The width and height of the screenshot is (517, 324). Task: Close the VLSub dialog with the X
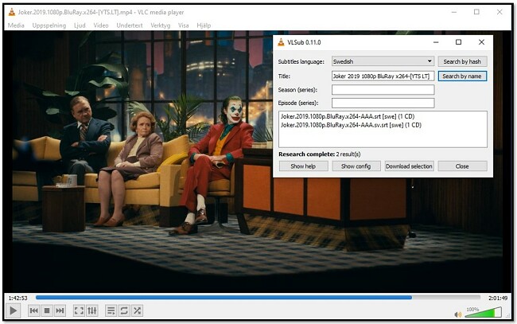tap(481, 42)
